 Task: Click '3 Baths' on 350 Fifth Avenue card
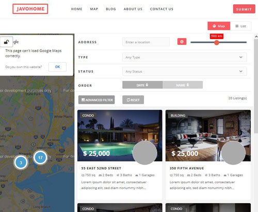click(213, 175)
